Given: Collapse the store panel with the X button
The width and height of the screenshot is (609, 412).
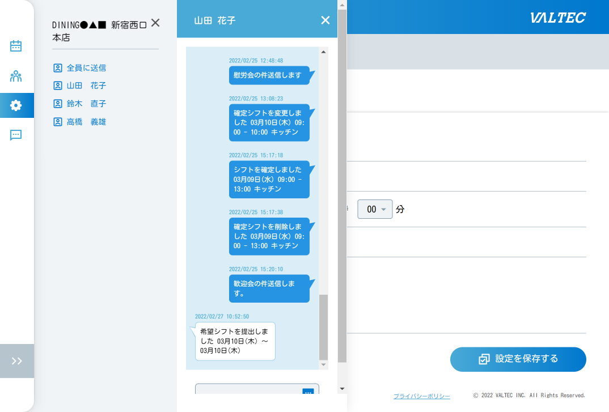Looking at the screenshot, I should 155,23.
